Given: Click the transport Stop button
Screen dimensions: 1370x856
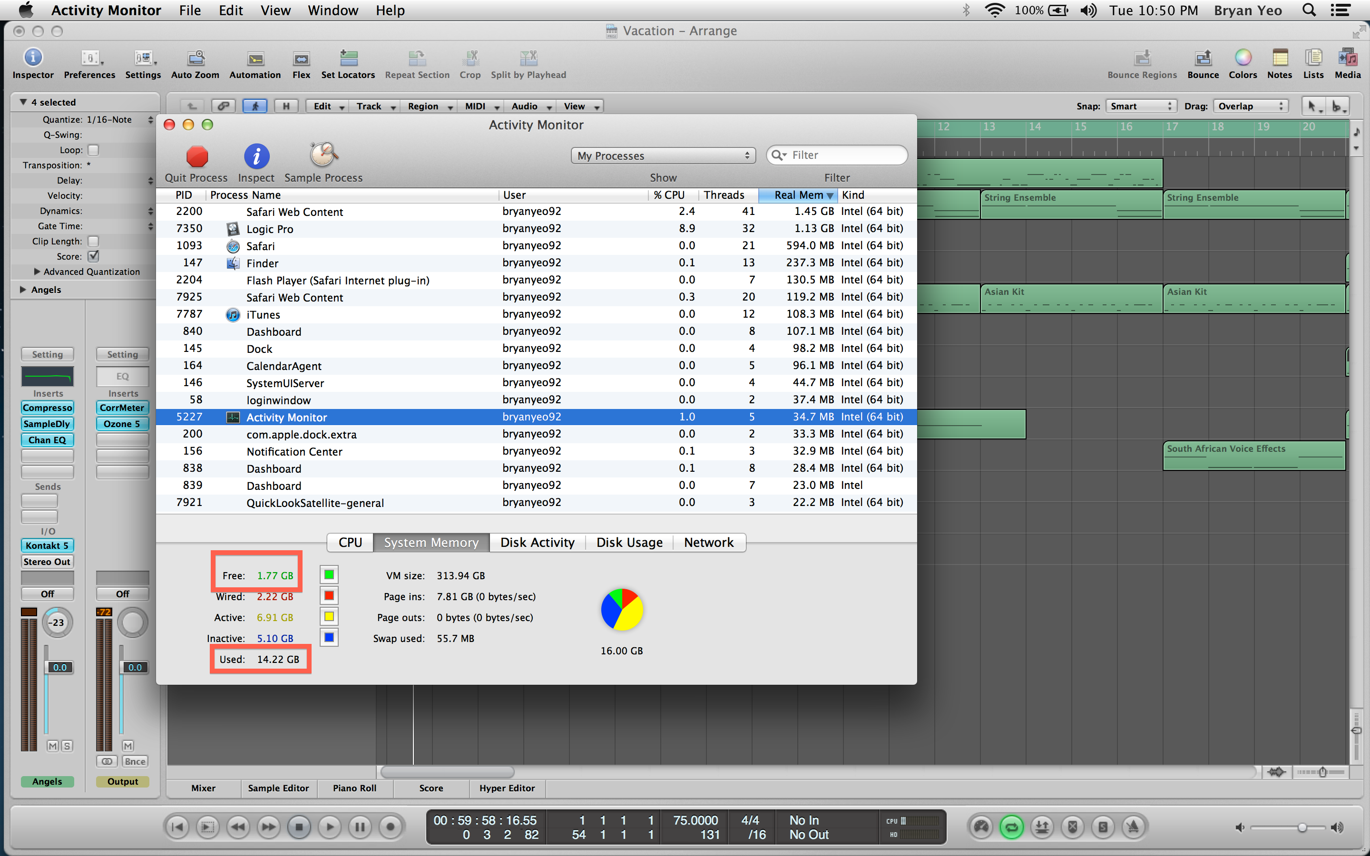Looking at the screenshot, I should click(x=299, y=827).
